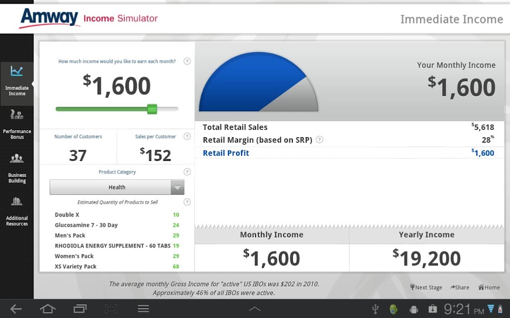Click help icon beside Estimated Quantity of Products

(187, 202)
